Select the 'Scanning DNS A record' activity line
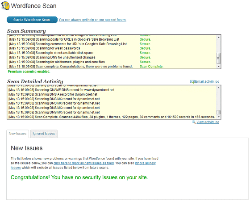This screenshot has height=202, width=250. click(53, 94)
